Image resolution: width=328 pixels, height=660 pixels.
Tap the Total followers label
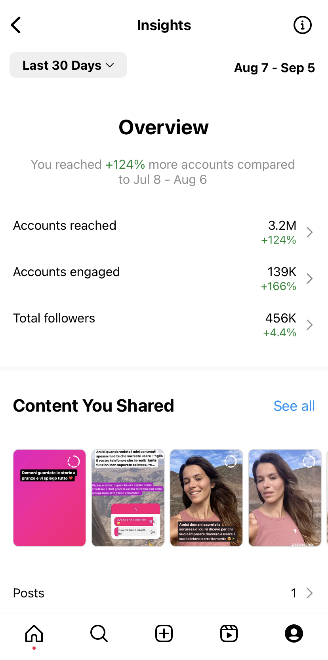coord(54,318)
